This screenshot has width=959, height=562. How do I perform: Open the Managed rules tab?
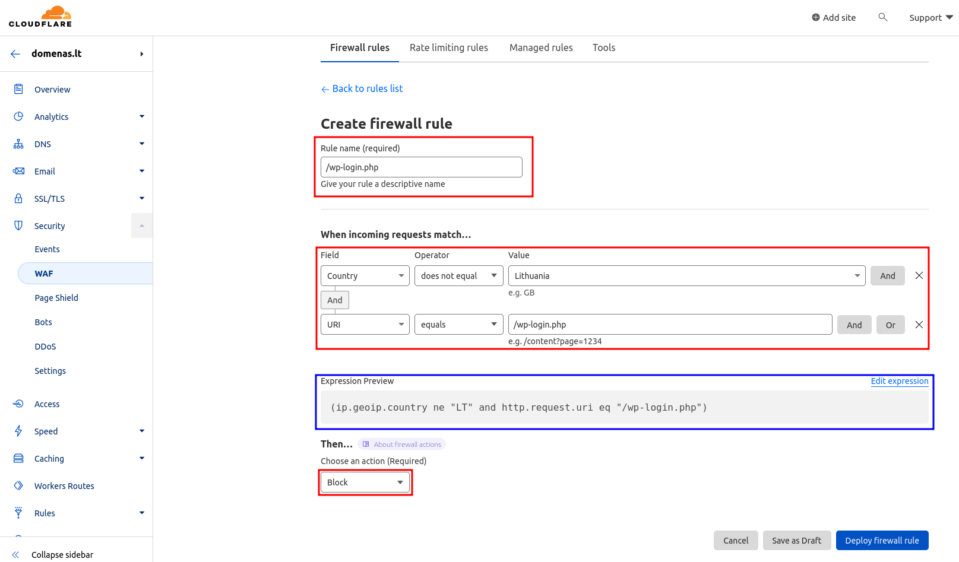pyautogui.click(x=540, y=47)
